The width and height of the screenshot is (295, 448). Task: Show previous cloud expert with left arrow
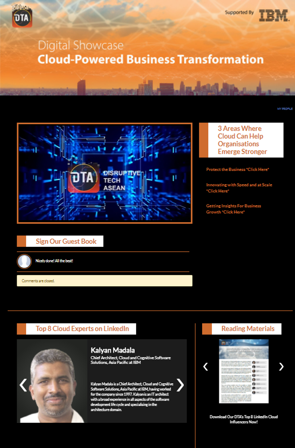click(23, 385)
